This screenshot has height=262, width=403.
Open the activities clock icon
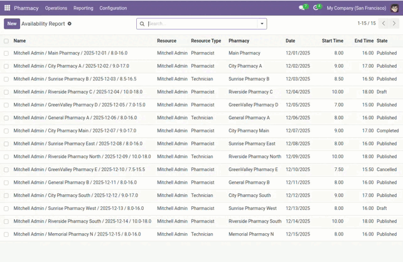point(317,8)
